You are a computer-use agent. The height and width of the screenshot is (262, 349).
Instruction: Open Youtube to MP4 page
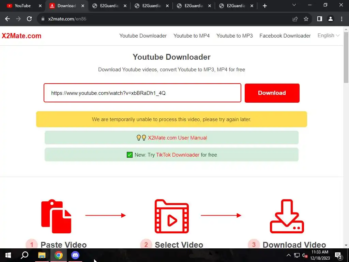(x=192, y=36)
